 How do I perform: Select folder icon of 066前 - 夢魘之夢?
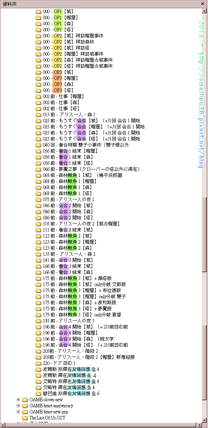click(x=38, y=169)
